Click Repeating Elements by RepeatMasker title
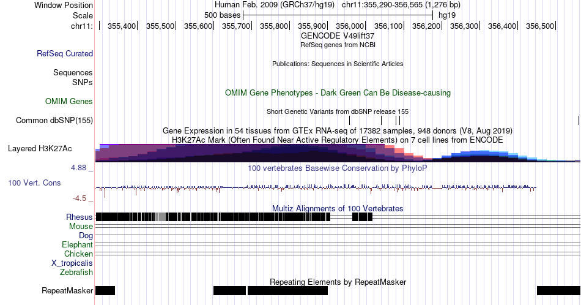The width and height of the screenshot is (581, 305). [x=338, y=282]
